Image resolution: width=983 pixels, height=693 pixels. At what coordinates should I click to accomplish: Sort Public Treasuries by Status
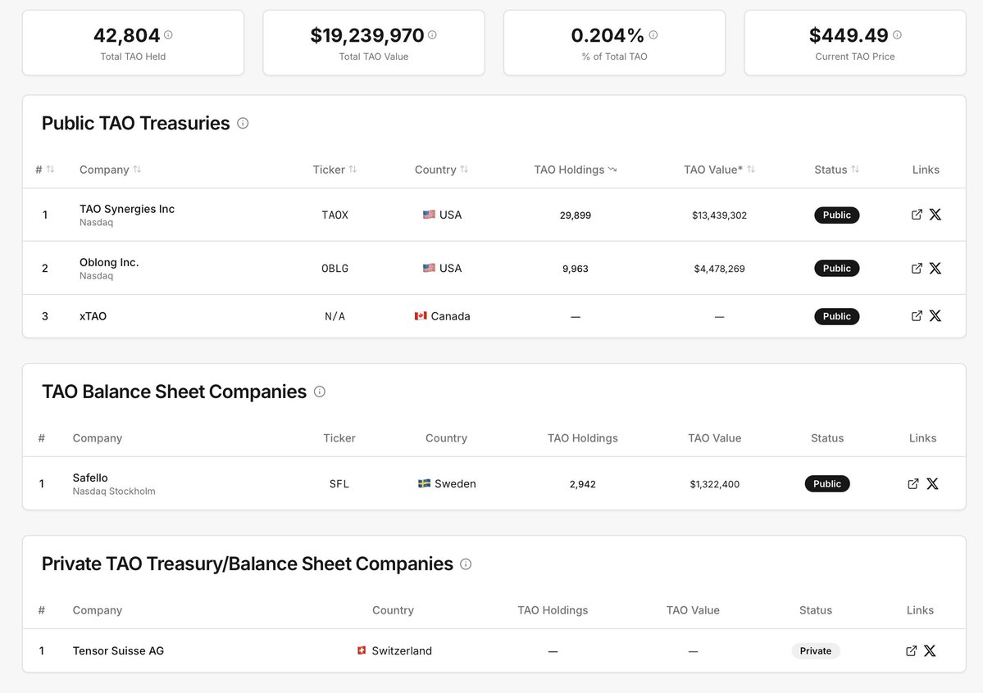(837, 170)
